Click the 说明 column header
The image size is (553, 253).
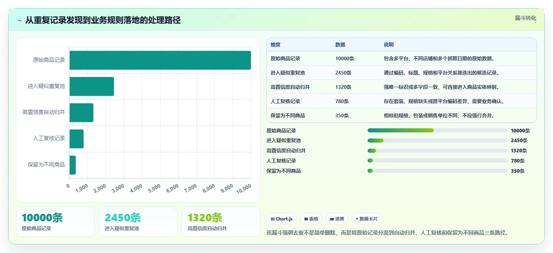pos(388,45)
